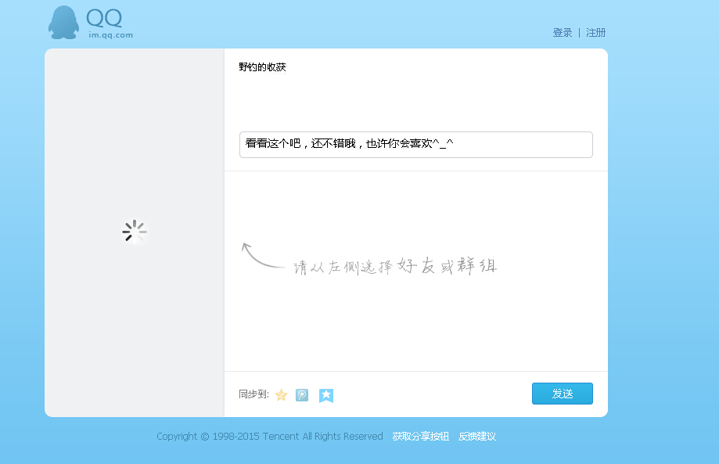Viewport: 719px width, 464px height.
Task: Click the round 朋友网 P sync icon
Action: 302,395
